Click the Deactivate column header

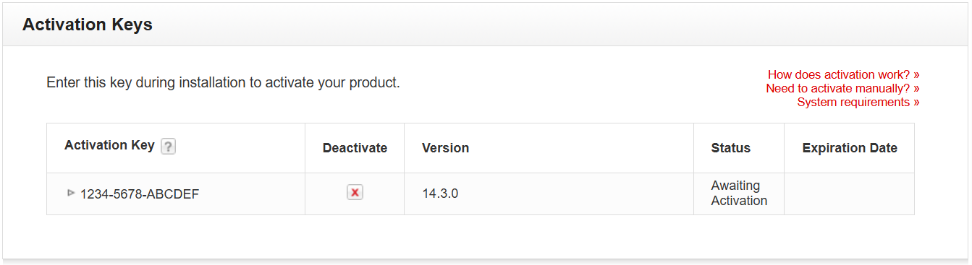tap(355, 148)
